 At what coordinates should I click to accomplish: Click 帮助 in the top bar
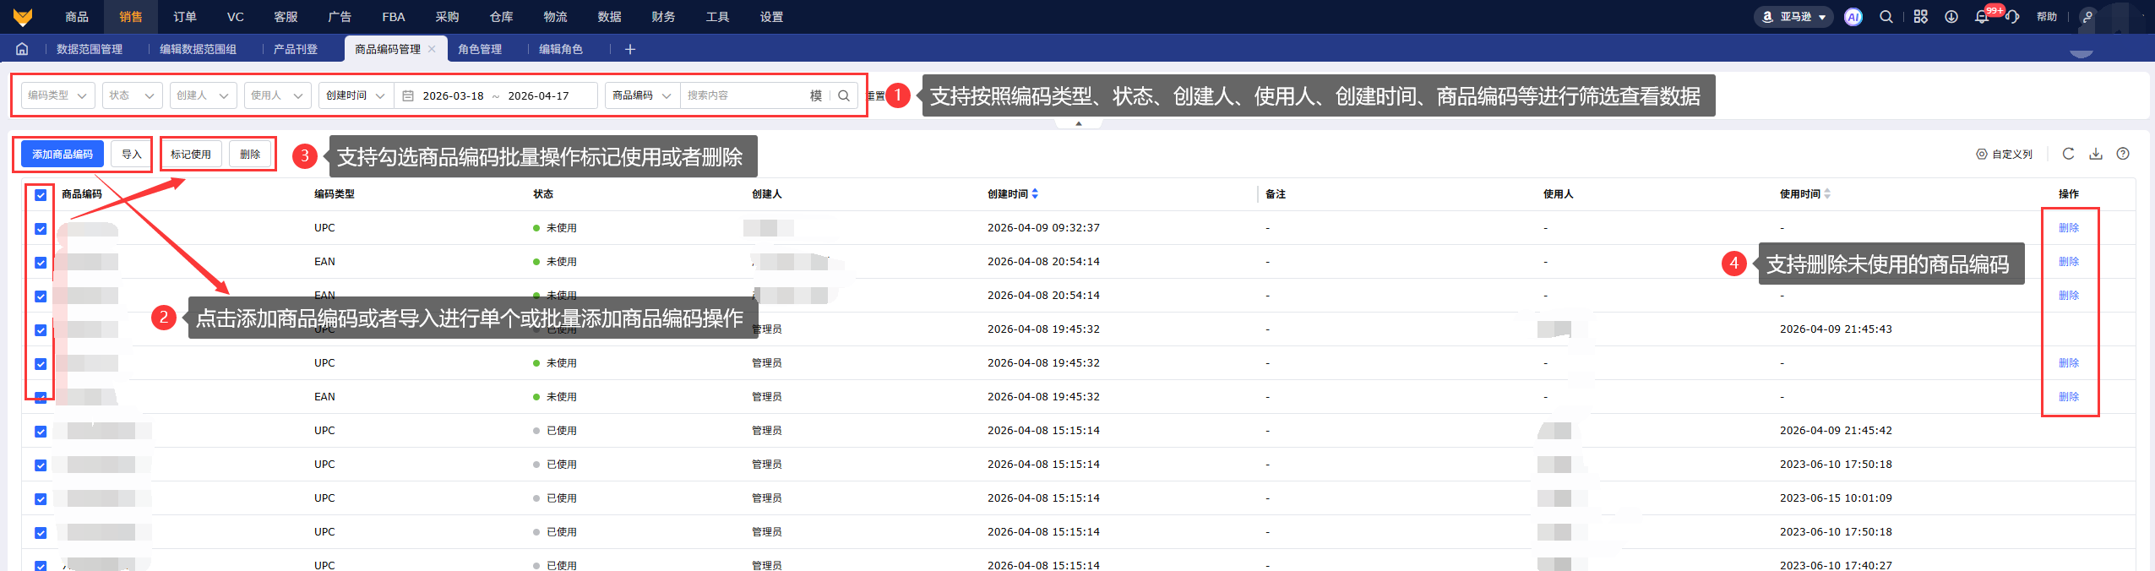2047,17
